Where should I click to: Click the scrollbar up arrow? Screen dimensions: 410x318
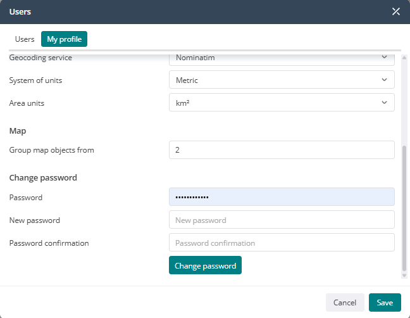point(404,58)
